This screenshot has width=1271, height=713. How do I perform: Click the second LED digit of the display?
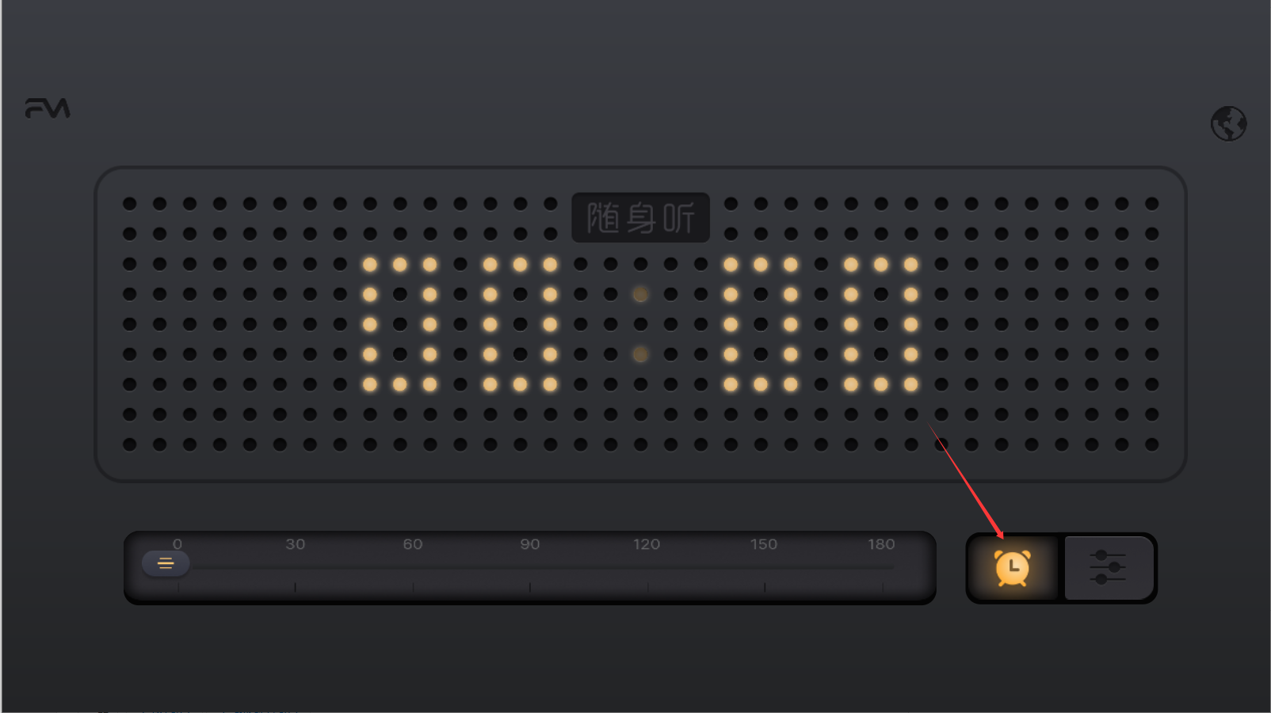[520, 324]
